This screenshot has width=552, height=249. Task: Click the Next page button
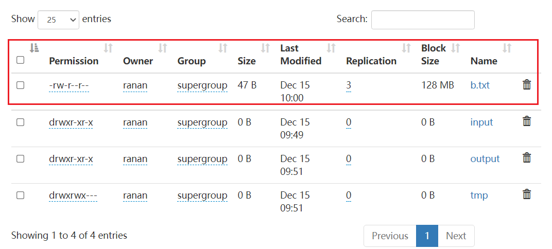(456, 236)
